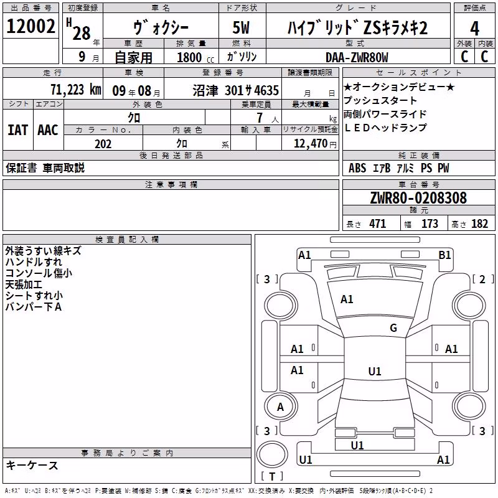Screen dimensions: 498x498
Task: Click the 事務局よりご案内 section header
Action: pos(127,453)
